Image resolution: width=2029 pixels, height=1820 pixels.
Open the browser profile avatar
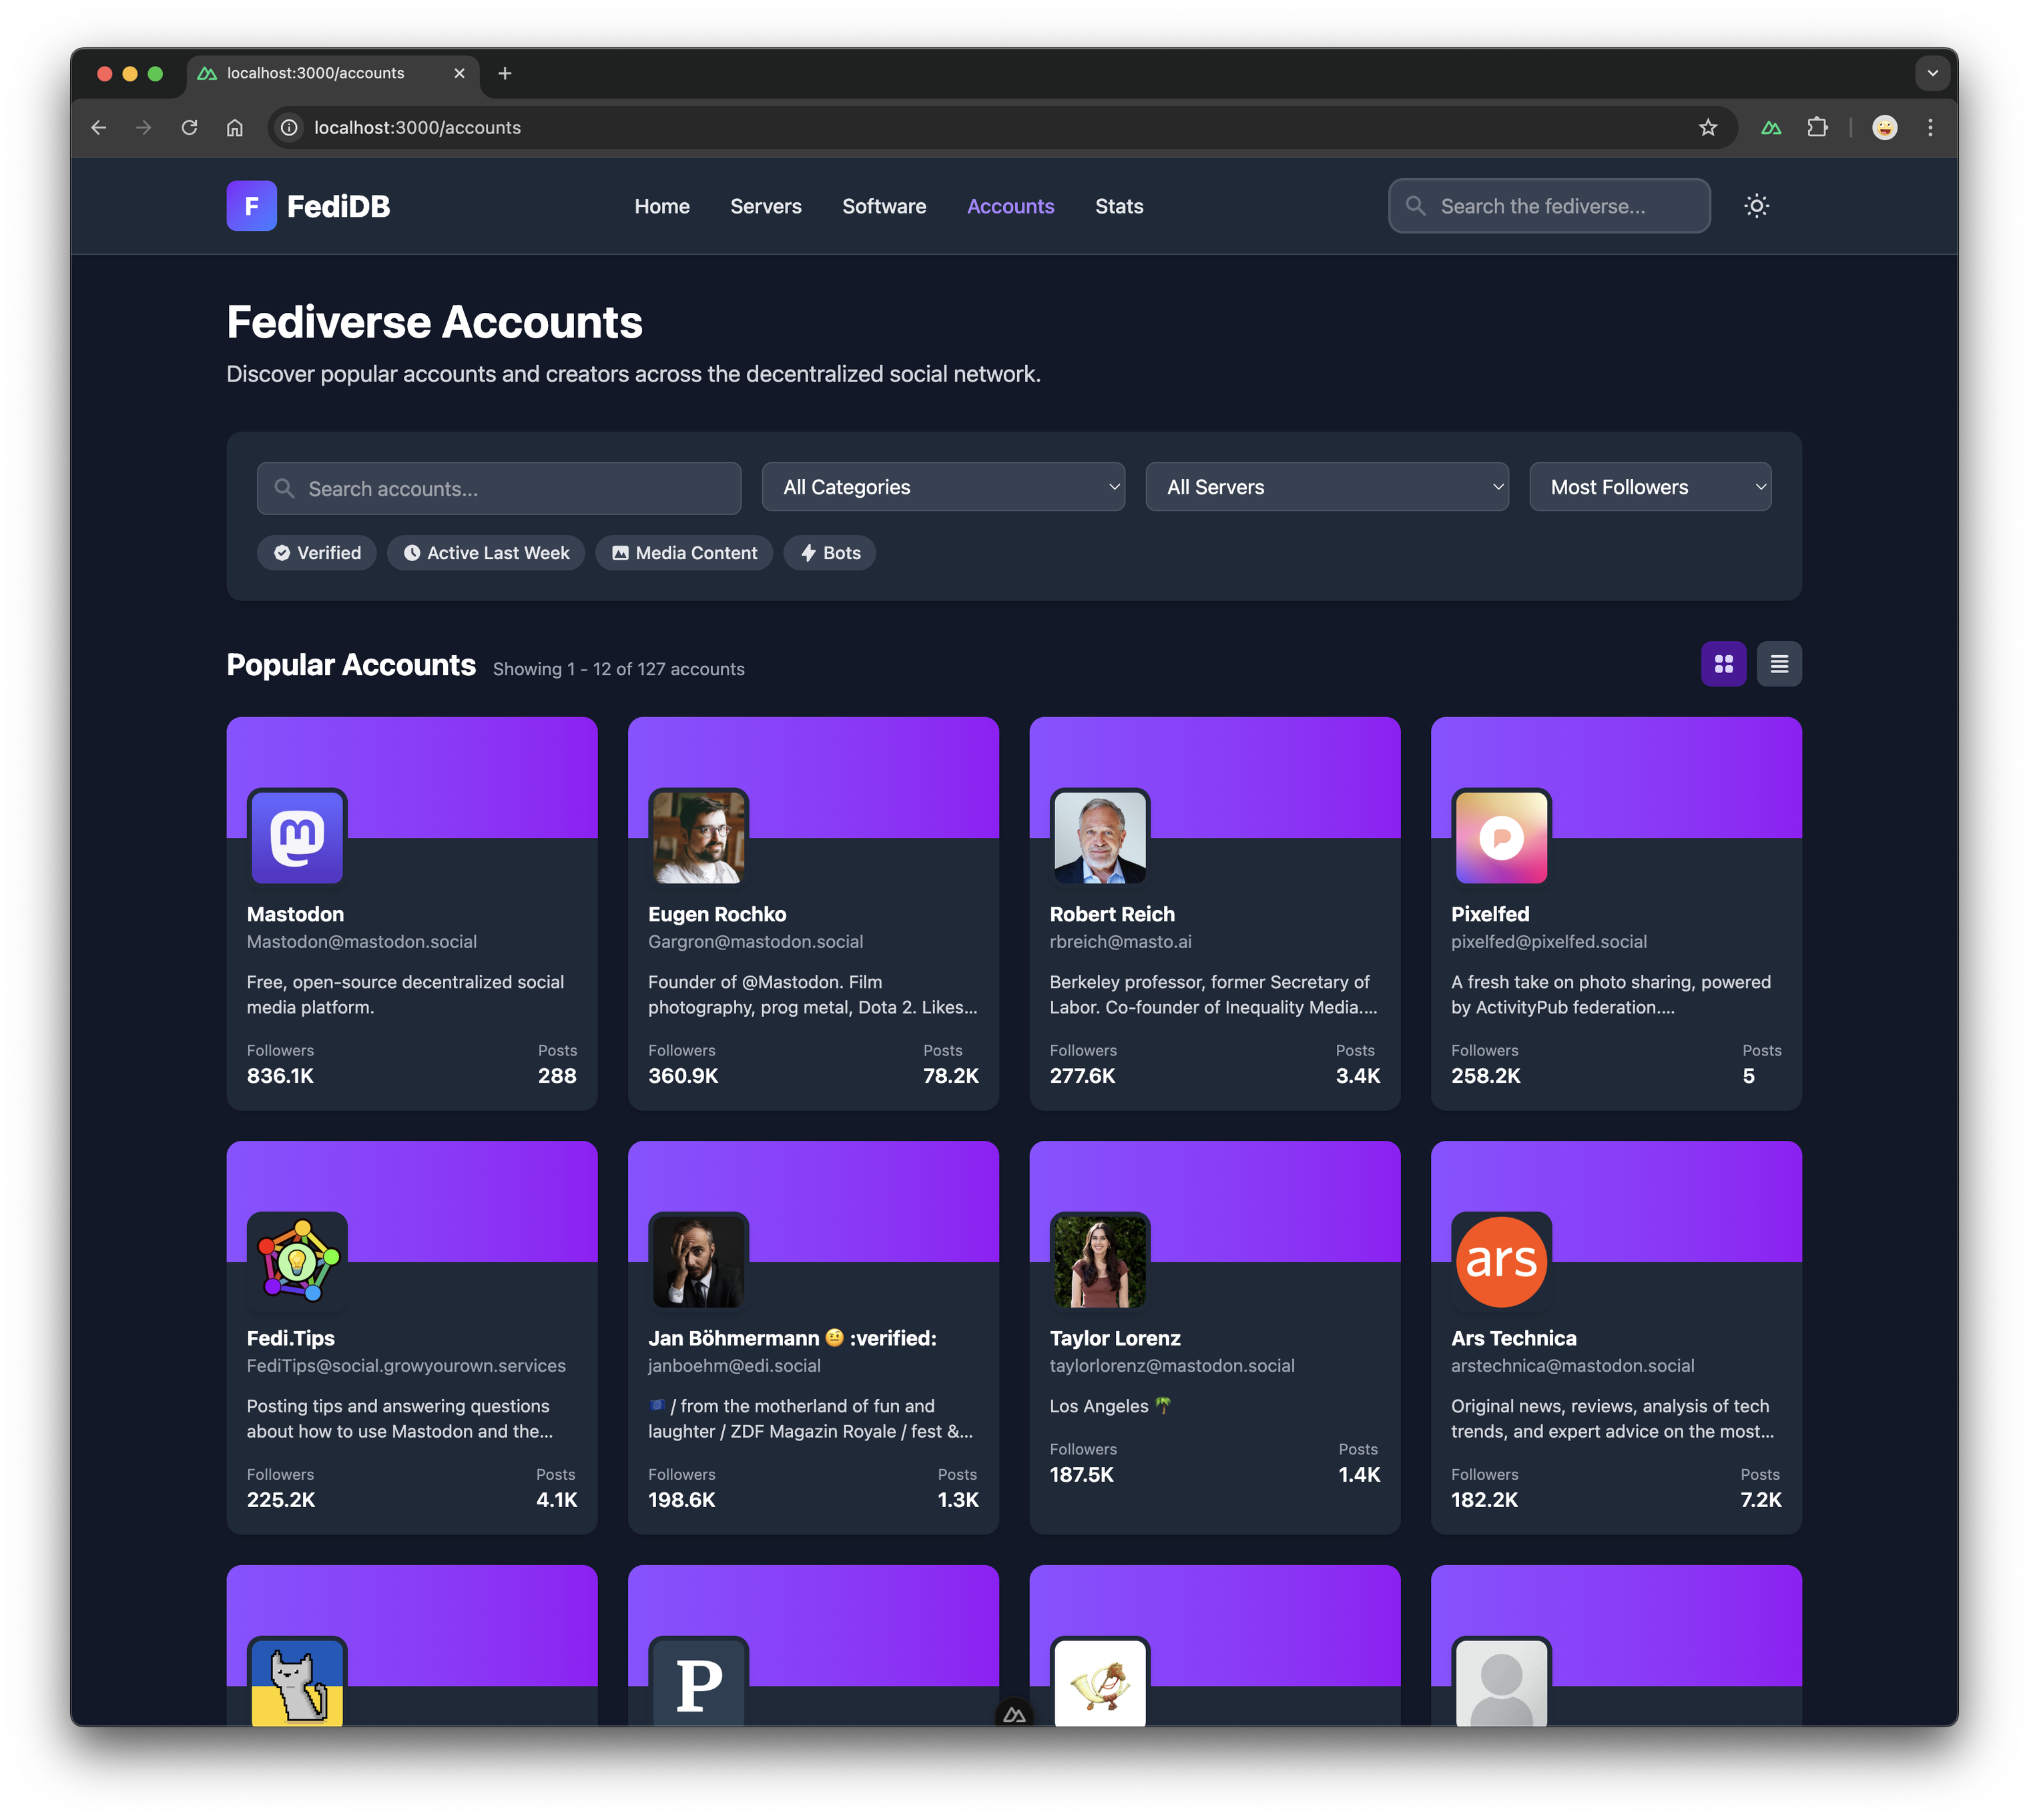coord(1884,127)
